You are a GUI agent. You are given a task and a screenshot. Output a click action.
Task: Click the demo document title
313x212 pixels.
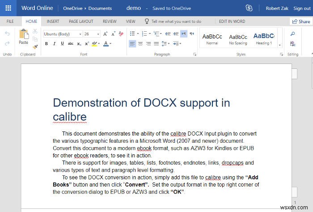coord(134,8)
